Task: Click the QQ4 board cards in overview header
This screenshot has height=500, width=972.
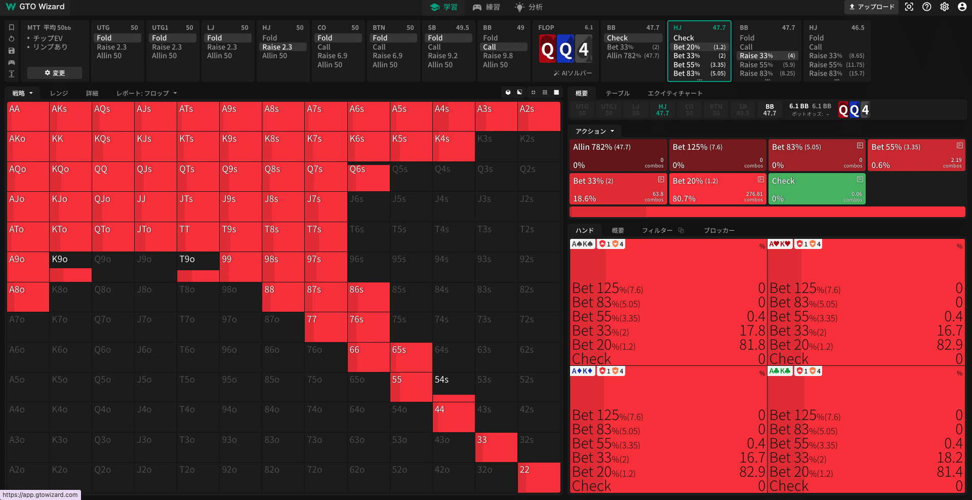Action: [854, 110]
